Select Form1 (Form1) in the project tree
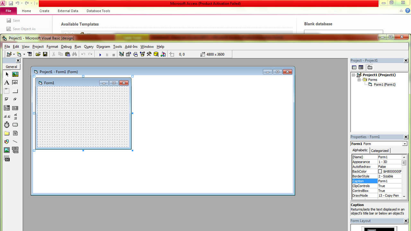This screenshot has height=231, width=411. pos(384,85)
